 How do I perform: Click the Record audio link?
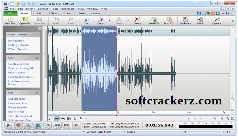(x=17, y=72)
